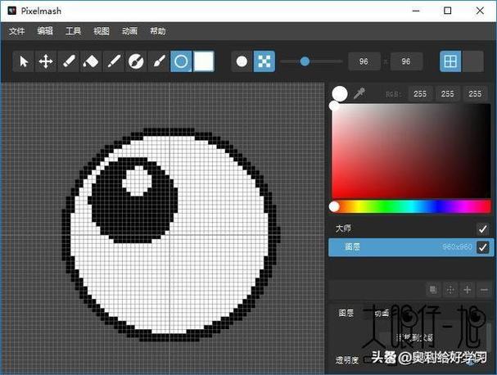Edit the second 96 size field
This screenshot has height=375, width=497.
[406, 61]
